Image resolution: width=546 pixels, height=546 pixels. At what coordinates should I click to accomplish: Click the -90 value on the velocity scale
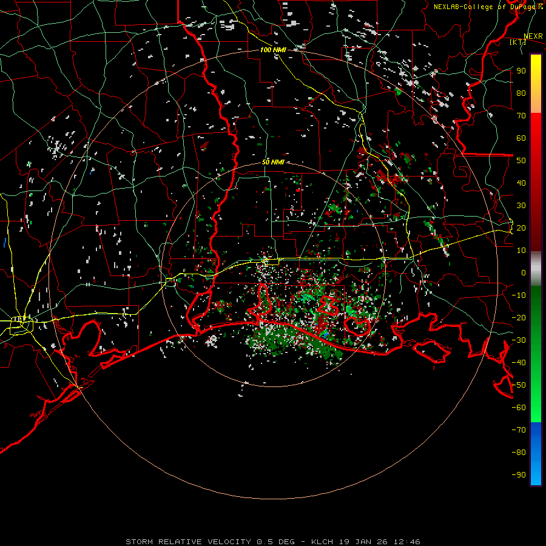point(519,475)
